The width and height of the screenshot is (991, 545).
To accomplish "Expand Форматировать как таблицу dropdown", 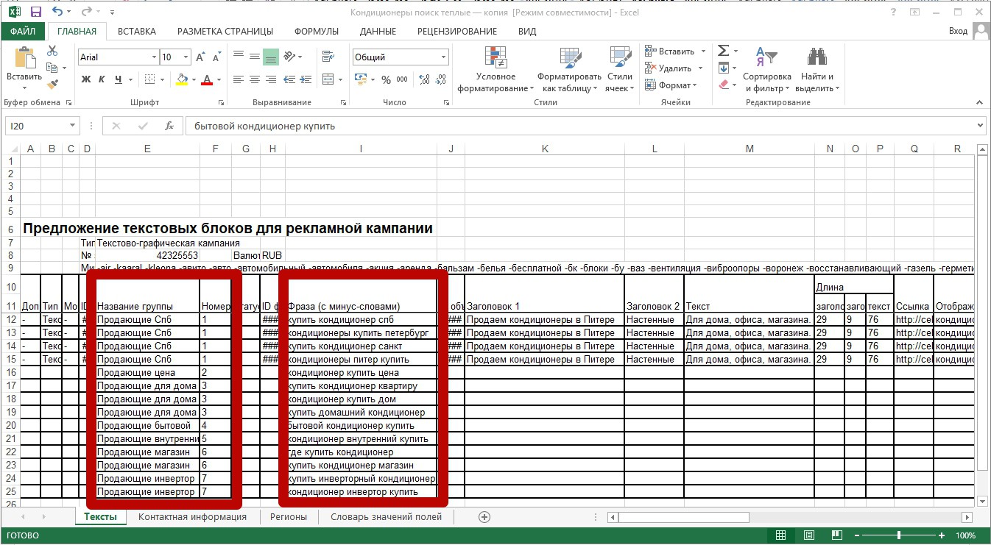I will coord(569,71).
